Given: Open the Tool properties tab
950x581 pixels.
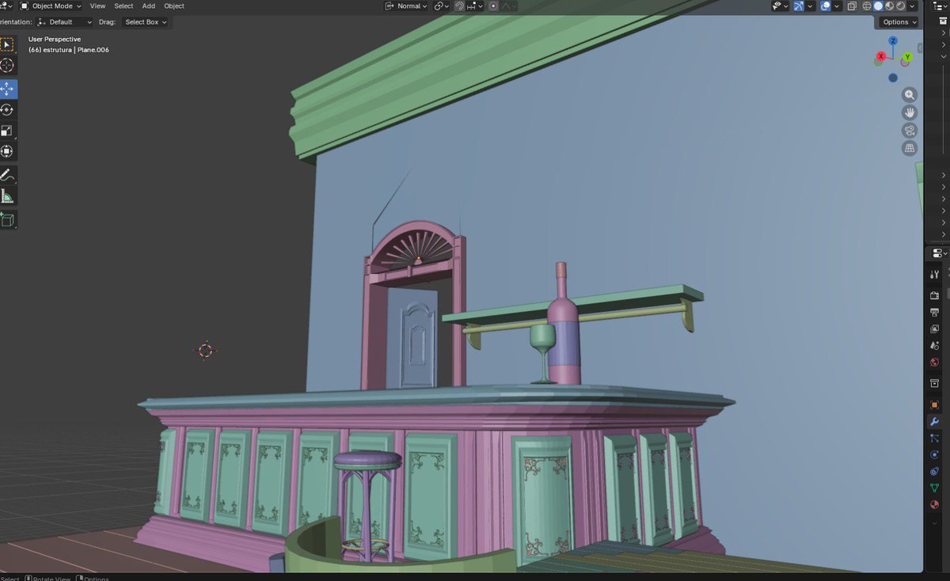Looking at the screenshot, I should point(935,275).
